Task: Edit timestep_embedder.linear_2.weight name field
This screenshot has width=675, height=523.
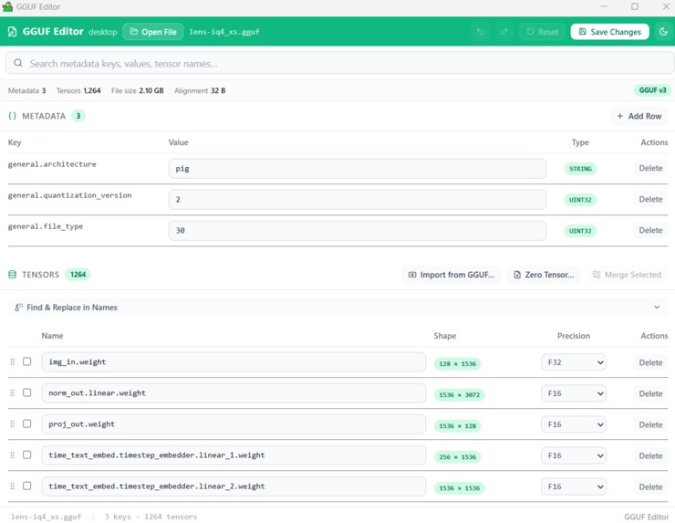Action: coord(234,486)
